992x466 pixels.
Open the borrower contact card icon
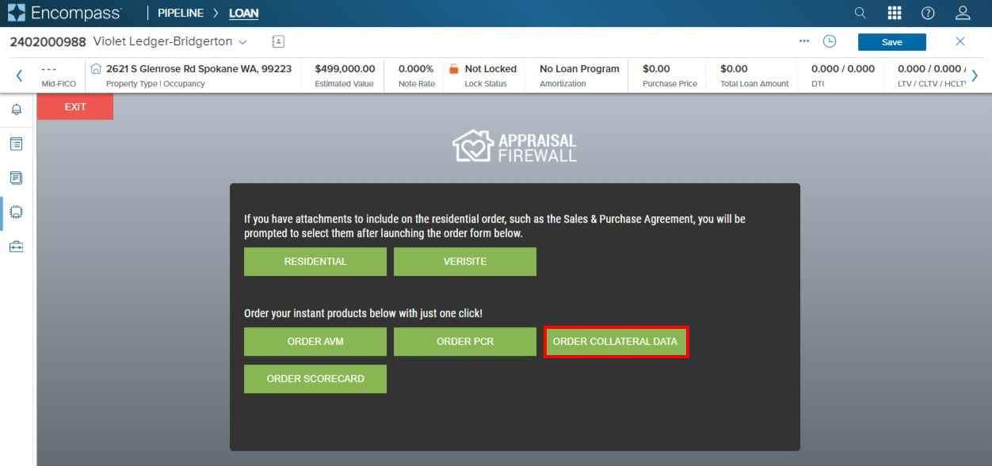[x=277, y=41]
